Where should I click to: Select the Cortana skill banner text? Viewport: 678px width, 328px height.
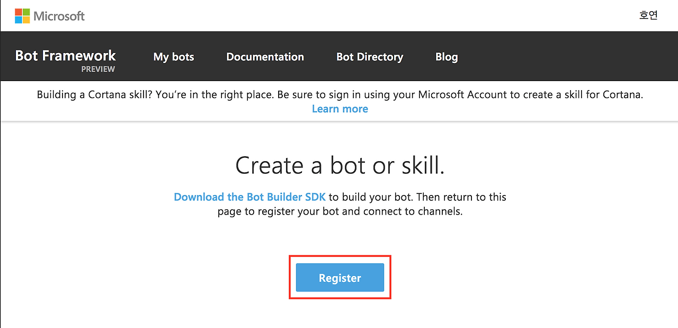tap(340, 94)
